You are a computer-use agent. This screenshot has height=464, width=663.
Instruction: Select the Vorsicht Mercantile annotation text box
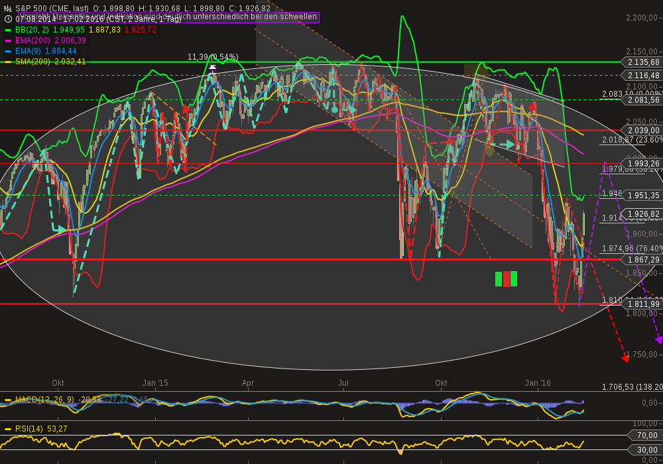(168, 17)
